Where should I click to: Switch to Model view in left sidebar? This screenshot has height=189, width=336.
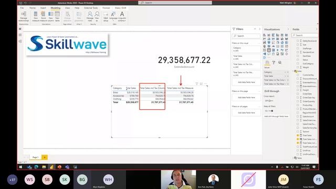click(20, 41)
